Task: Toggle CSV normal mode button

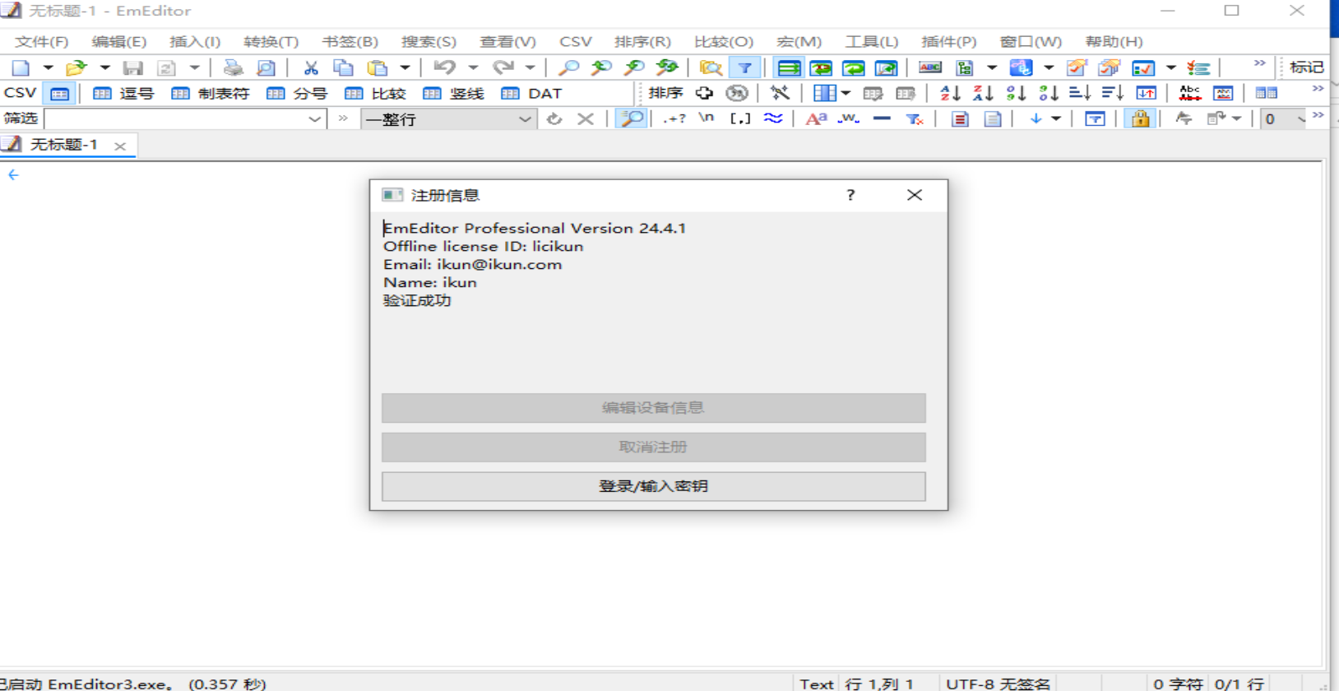Action: [x=60, y=93]
